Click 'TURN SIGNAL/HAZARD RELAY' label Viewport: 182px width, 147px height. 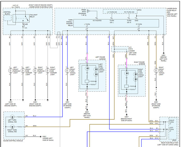(69, 23)
